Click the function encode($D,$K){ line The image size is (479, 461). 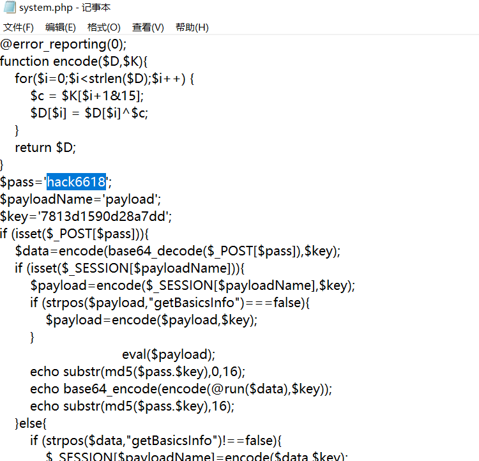click(x=73, y=61)
